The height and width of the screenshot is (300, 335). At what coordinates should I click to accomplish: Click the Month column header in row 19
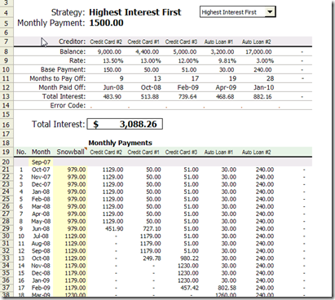pos(41,152)
